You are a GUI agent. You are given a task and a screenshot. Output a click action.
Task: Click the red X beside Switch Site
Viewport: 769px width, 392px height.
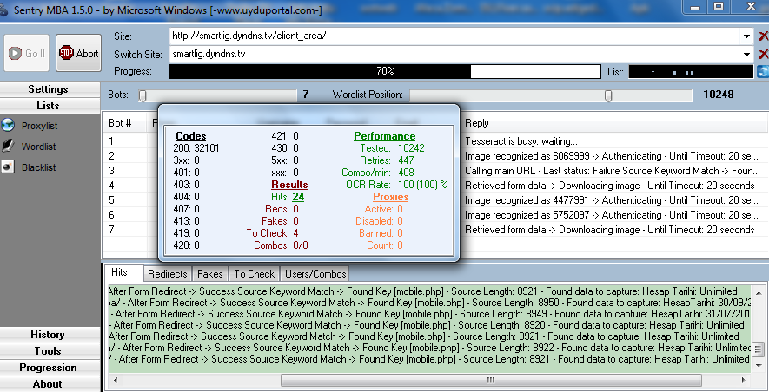click(x=763, y=54)
